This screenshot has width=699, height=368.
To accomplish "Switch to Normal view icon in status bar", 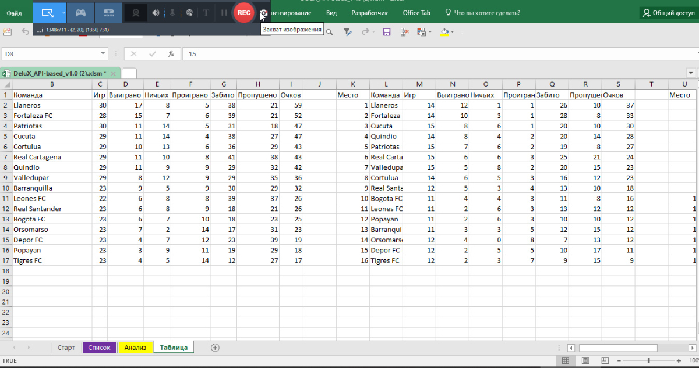I will pos(565,361).
